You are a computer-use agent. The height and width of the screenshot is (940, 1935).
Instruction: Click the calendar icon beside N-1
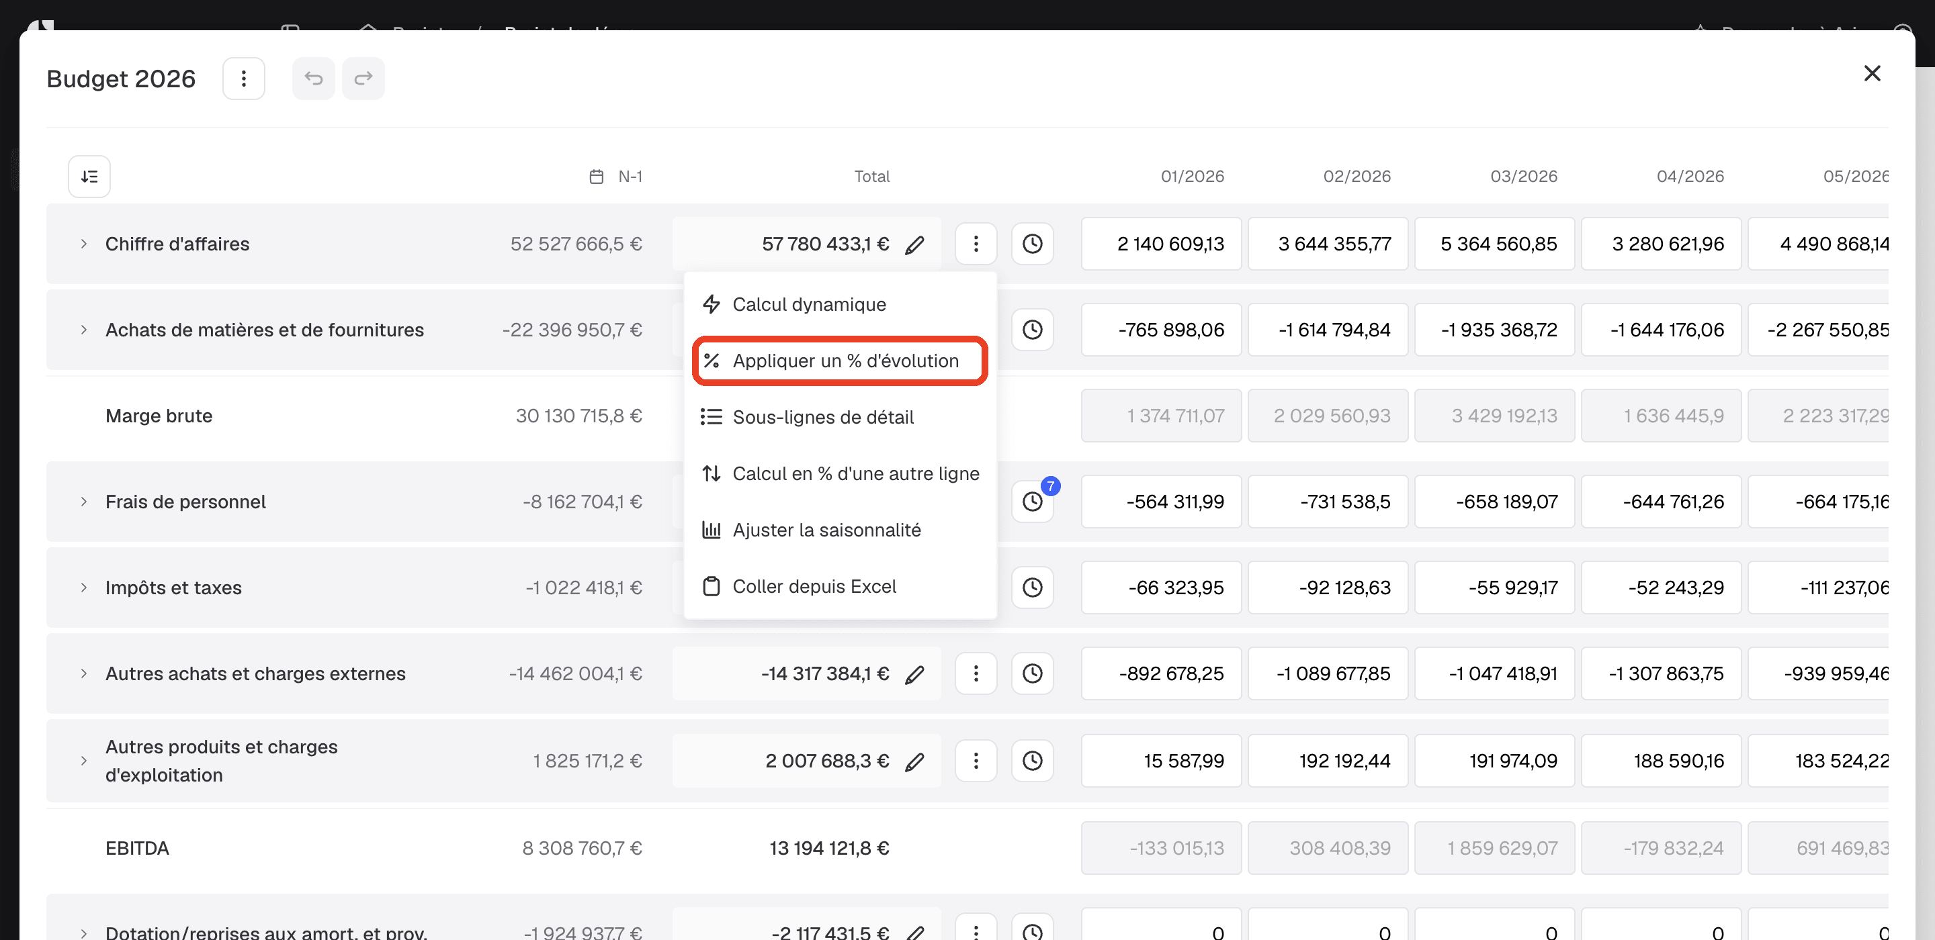point(597,177)
